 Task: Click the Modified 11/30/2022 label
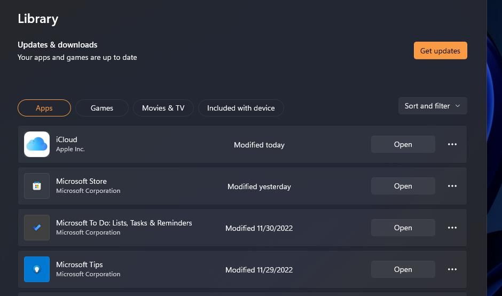[259, 228]
